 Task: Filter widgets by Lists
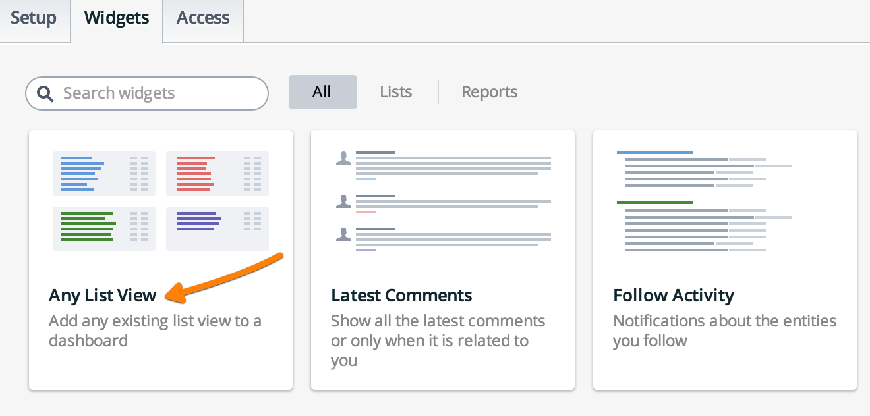(x=395, y=92)
